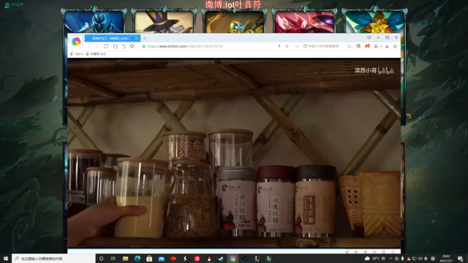
Task: Open the notification center icon
Action: [x=461, y=259]
